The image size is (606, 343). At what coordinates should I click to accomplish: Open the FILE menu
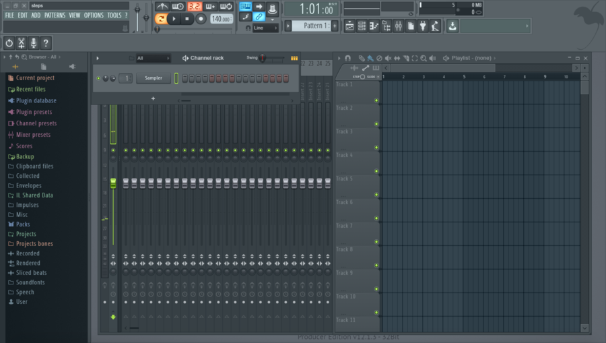(x=9, y=15)
